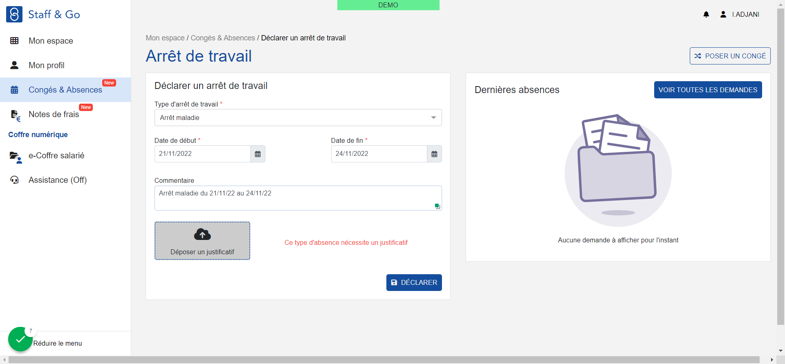
Task: Click the 'Aucune demande à afficher' message
Action: point(618,240)
